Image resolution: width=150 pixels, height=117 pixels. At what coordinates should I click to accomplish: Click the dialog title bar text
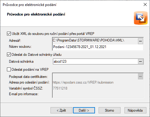click(29, 5)
